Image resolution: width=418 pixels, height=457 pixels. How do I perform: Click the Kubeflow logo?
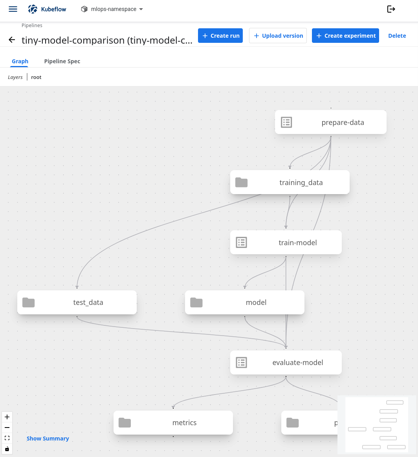tap(47, 9)
